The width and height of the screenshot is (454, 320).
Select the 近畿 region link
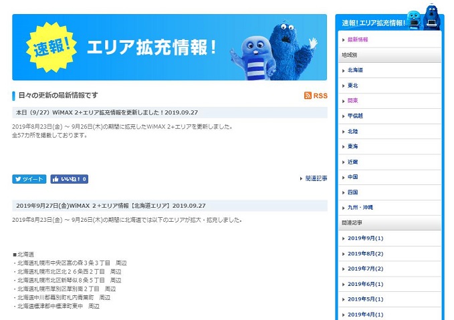pos(352,162)
